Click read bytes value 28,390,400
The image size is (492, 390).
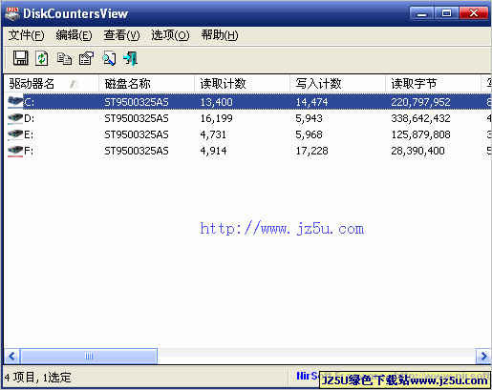(x=417, y=151)
